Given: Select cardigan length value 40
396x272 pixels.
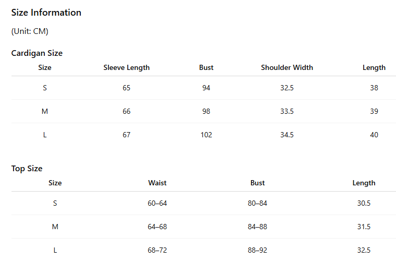Looking at the screenshot, I should click(374, 135).
